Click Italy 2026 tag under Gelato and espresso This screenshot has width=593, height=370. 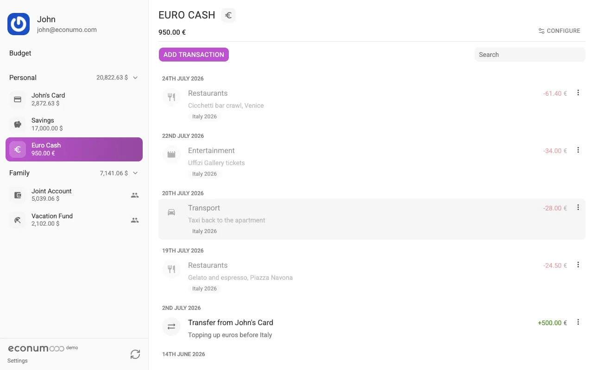204,289
